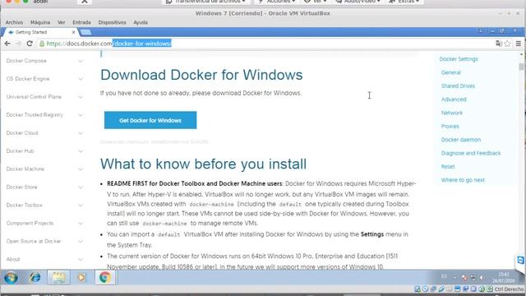The height and width of the screenshot is (296, 526).
Task: Jump to Shared Drives link
Action: pos(458,86)
